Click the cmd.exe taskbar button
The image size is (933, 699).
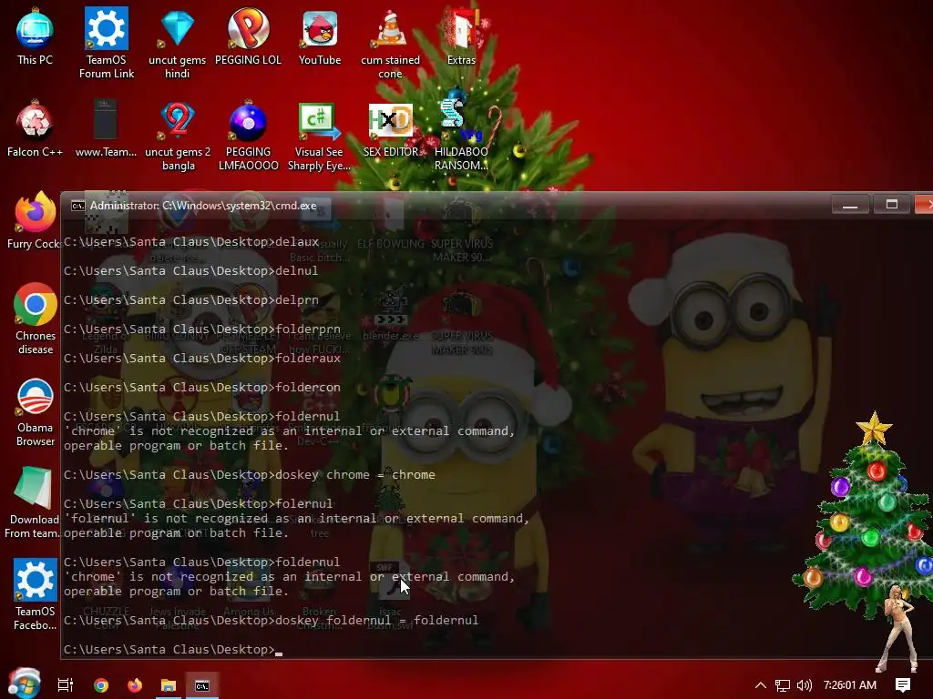(202, 685)
